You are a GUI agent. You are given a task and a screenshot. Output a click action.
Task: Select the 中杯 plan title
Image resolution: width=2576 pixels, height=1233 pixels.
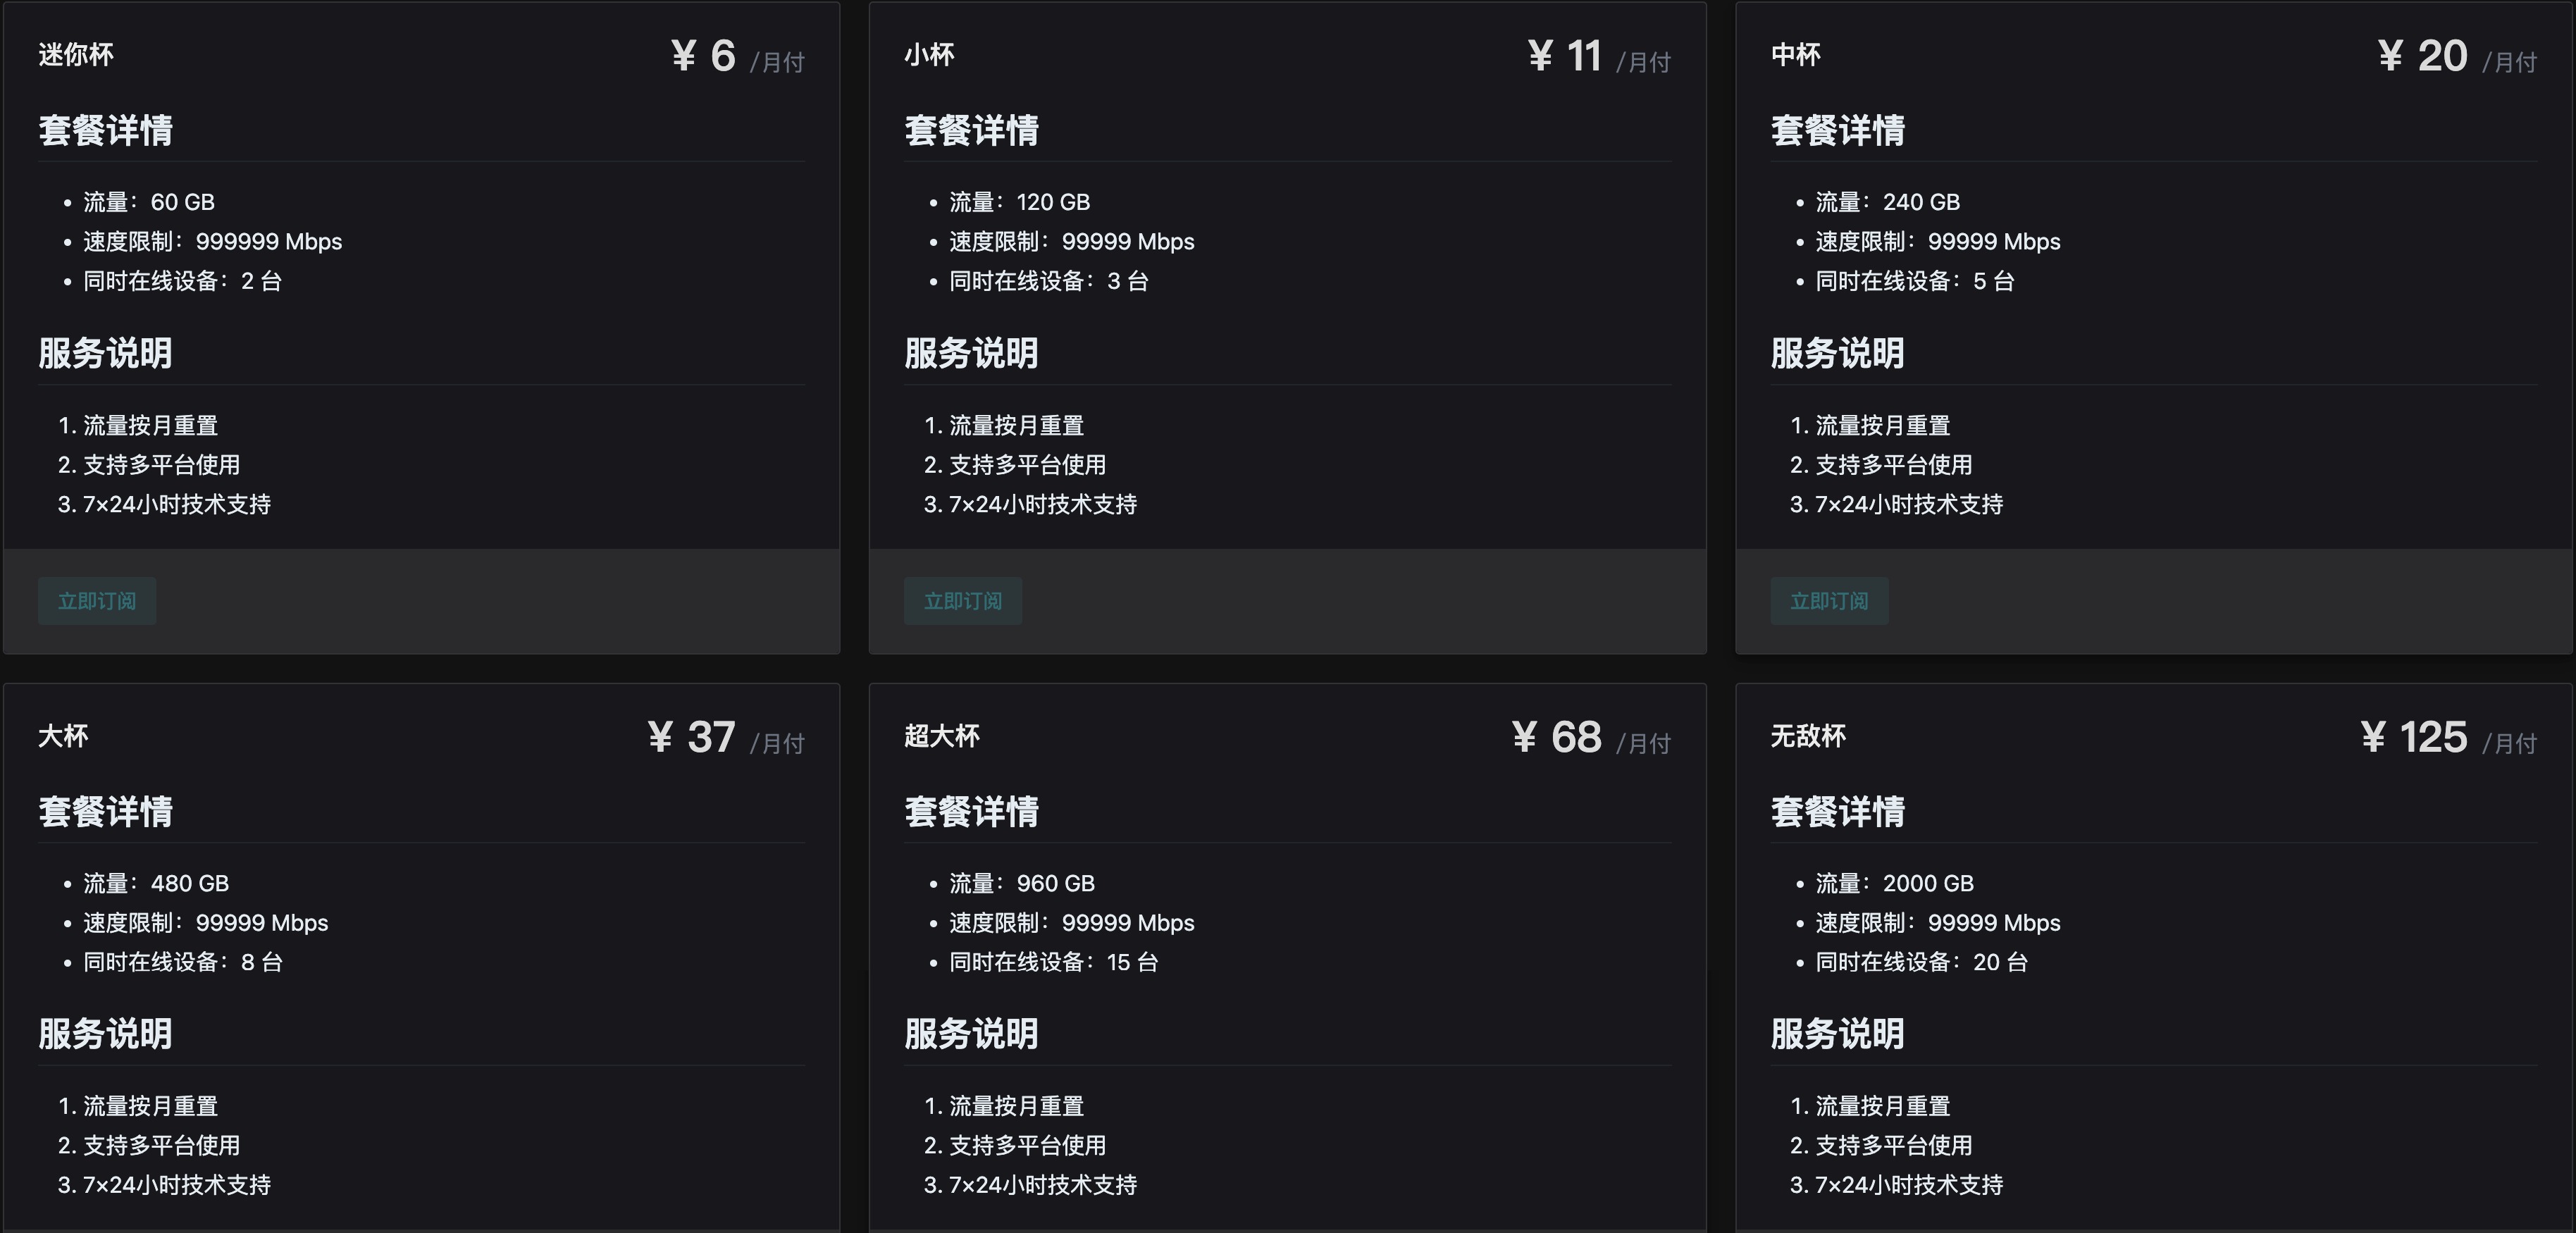[1795, 55]
